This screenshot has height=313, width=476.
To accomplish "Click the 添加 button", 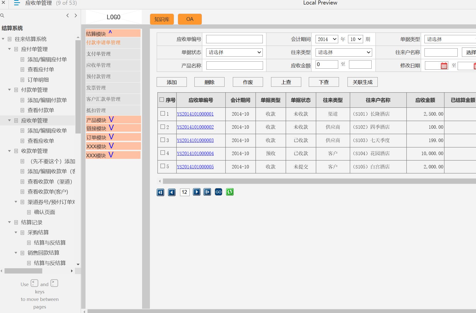I will point(172,82).
